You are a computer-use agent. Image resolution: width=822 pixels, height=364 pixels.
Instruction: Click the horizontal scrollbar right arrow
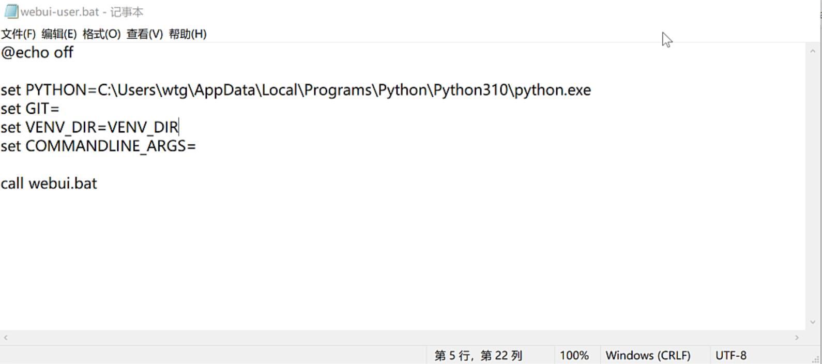pos(797,338)
